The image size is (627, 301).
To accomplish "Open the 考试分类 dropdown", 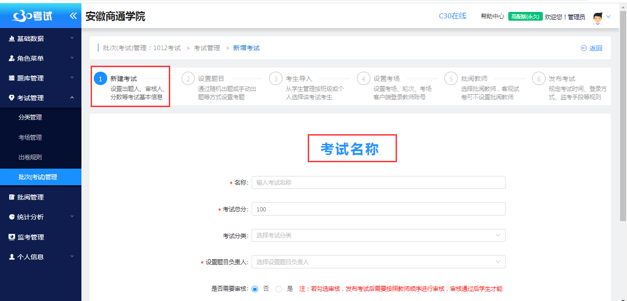I will 378,235.
